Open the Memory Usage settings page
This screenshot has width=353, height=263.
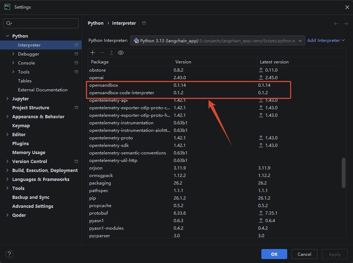[x=29, y=153]
